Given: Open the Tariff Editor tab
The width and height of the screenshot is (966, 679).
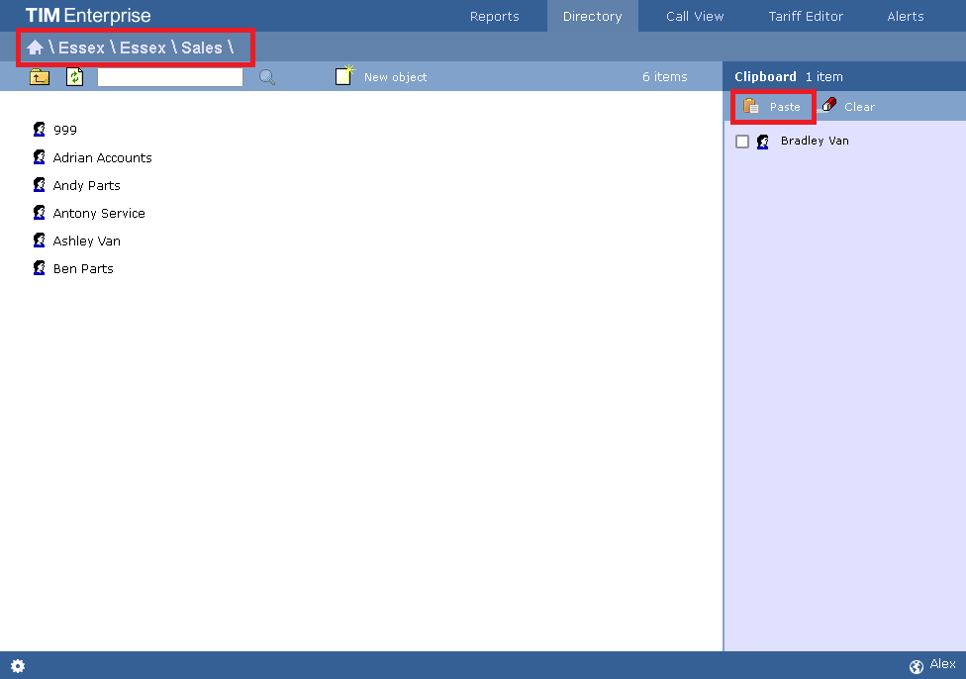Looking at the screenshot, I should pos(806,16).
